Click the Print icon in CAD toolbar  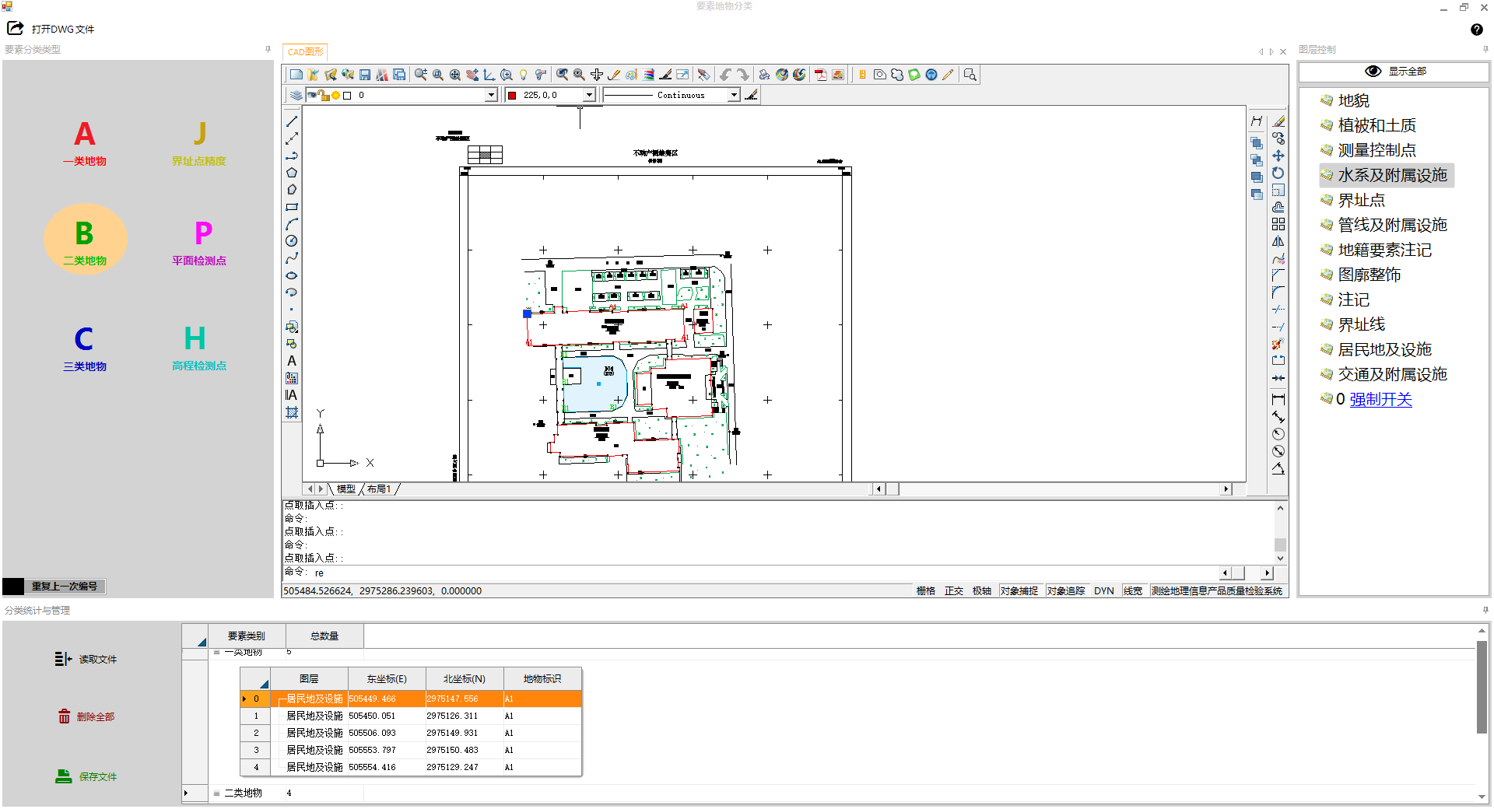click(764, 75)
